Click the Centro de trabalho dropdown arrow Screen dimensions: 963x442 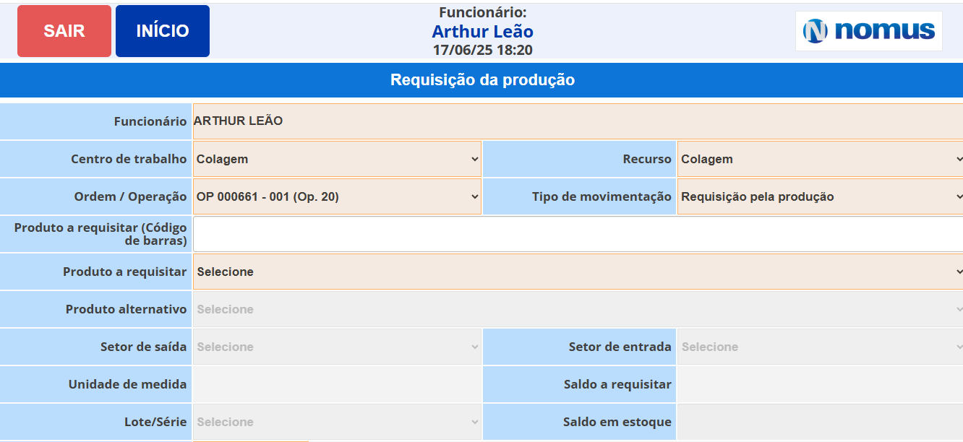coord(474,159)
